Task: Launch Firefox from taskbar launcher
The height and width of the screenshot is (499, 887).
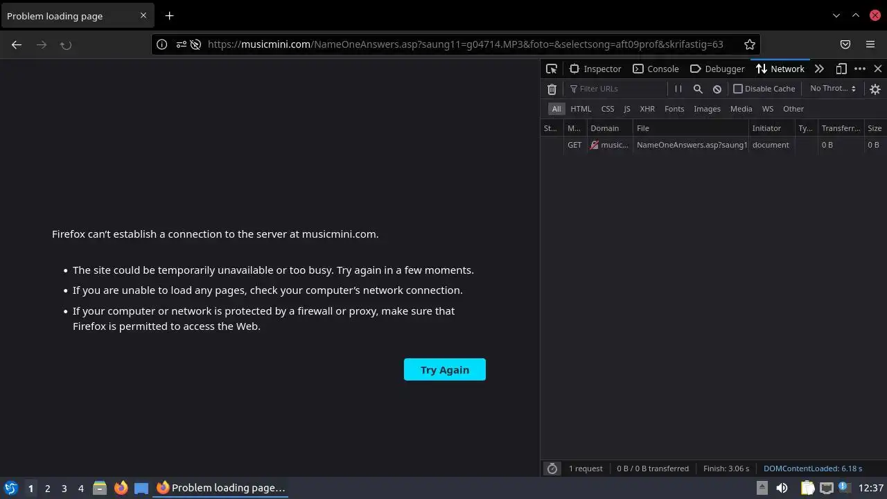Action: click(121, 488)
